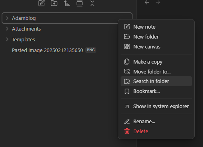This screenshot has width=203, height=147.
Task: Choose New folder from context menu
Action: (156, 37)
